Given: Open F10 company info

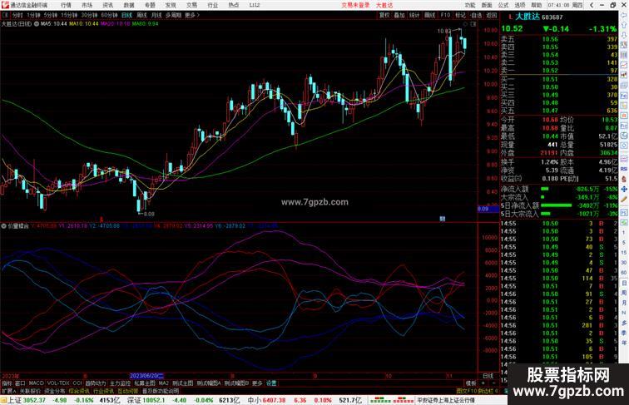Looking at the screenshot, I should coord(445,15).
